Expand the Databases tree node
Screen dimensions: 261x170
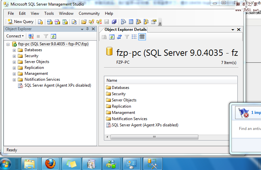14,50
